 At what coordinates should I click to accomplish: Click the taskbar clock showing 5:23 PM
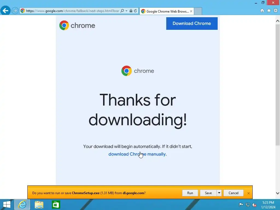[268, 205]
